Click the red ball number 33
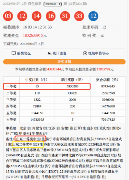This screenshot has height=180, width=129. click(x=79, y=16)
